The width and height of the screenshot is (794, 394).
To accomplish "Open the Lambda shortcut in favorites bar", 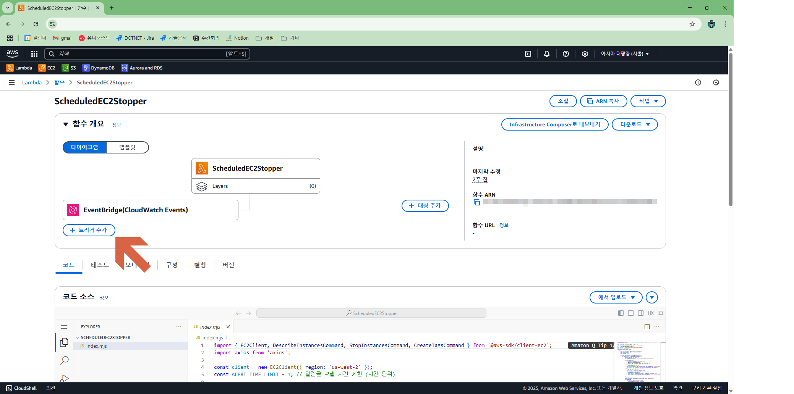I will 19,68.
